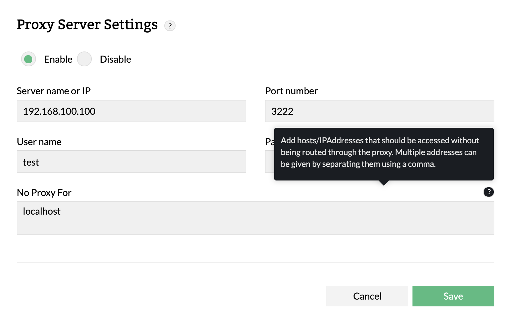Click the Port number field showing 3222
Image resolution: width=508 pixels, height=325 pixels.
coord(379,111)
